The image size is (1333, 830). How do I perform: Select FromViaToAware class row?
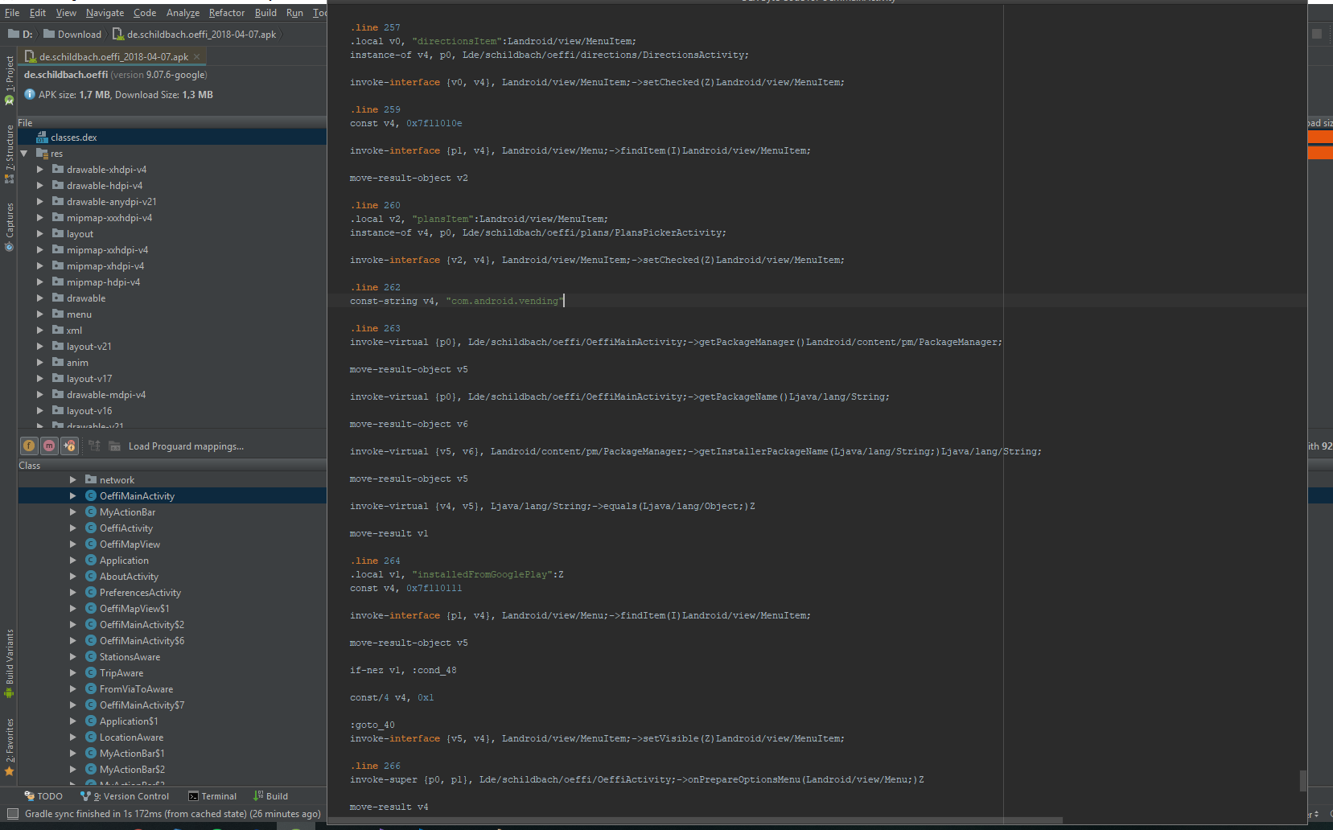pos(172,689)
